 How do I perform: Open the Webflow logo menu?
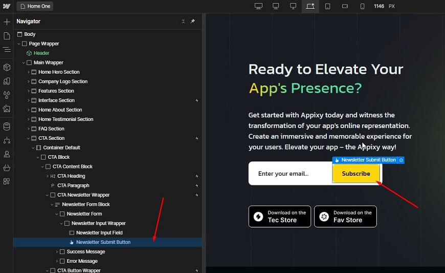[x=7, y=6]
